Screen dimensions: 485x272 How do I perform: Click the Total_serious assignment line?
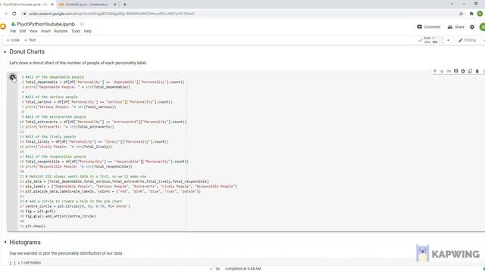(x=99, y=102)
